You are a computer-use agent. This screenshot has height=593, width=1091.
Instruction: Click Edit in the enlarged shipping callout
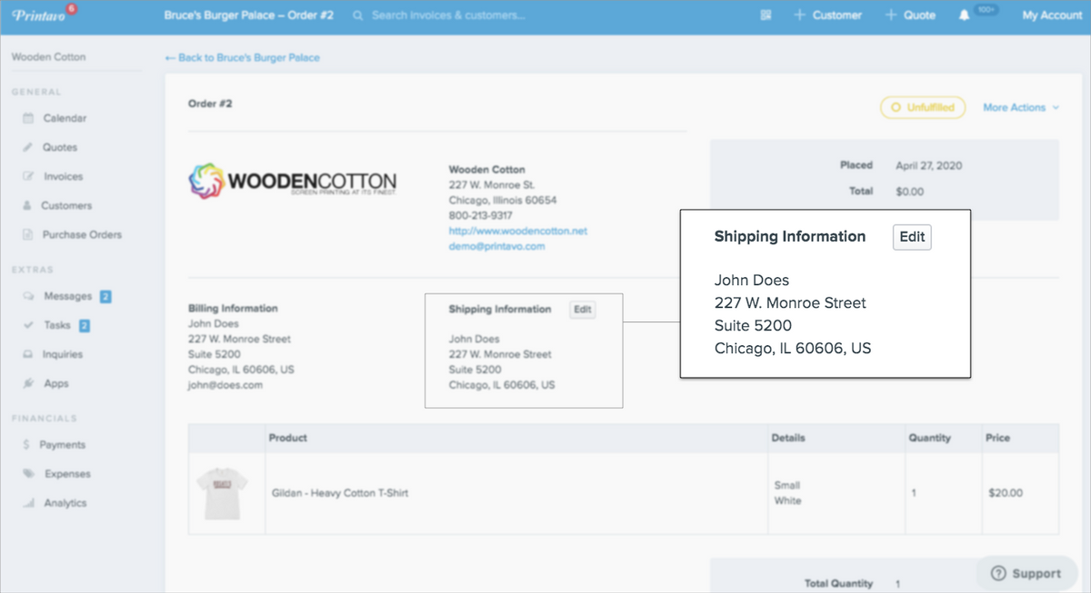[x=912, y=237]
